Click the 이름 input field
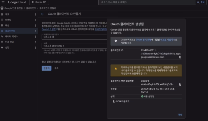Image resolution: width=208 pixels, height=121 pixels. [74, 46]
